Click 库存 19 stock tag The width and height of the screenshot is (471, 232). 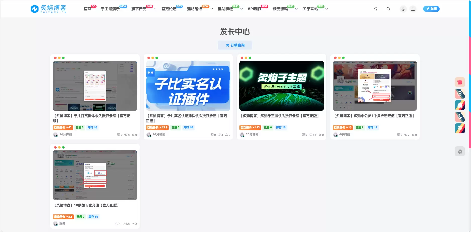point(372,127)
